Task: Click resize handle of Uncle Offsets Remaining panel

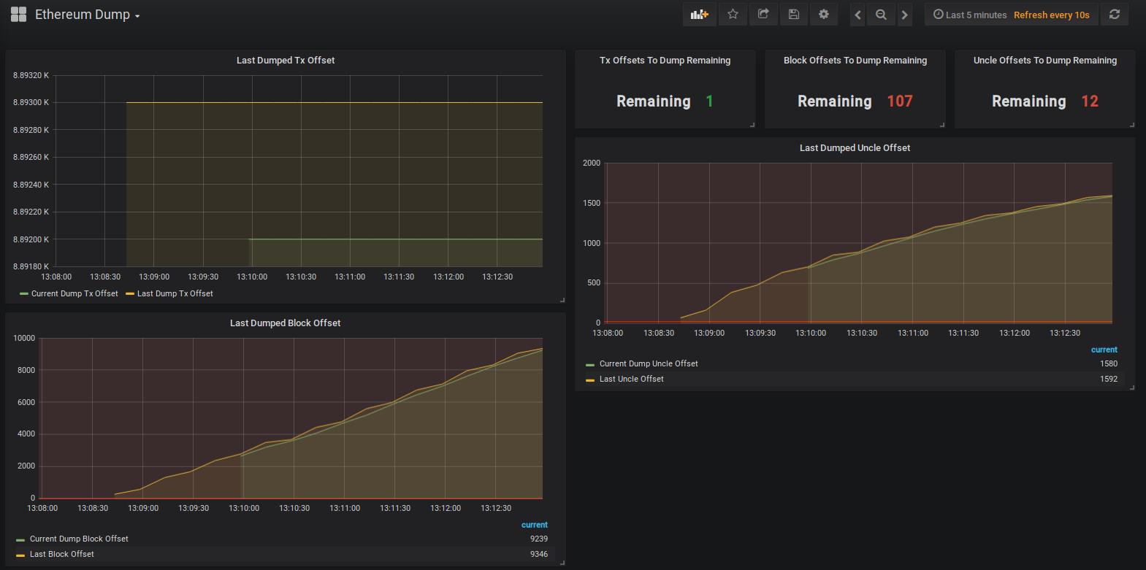Action: click(1132, 125)
